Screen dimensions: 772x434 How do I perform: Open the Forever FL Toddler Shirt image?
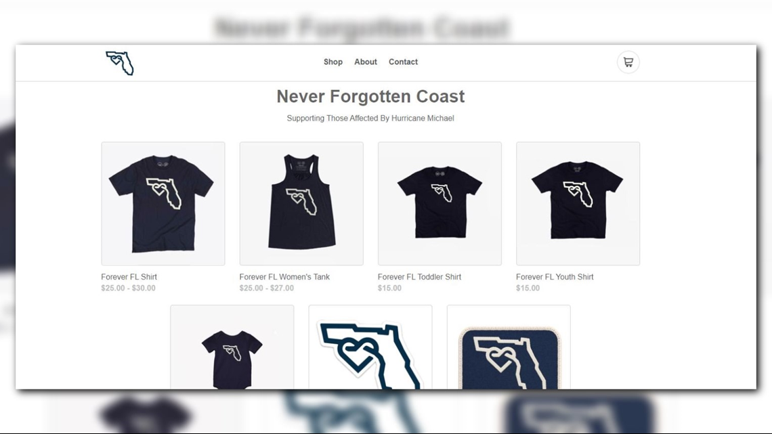439,204
